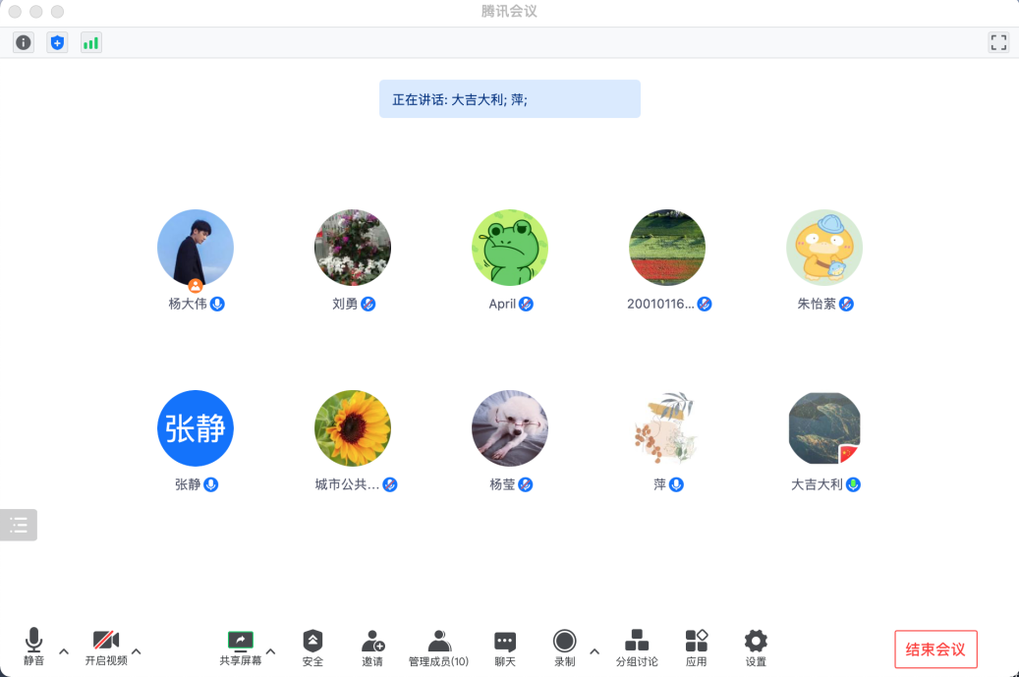Expand video options arrow beside 开启视频
1019x677 pixels.
click(x=137, y=650)
